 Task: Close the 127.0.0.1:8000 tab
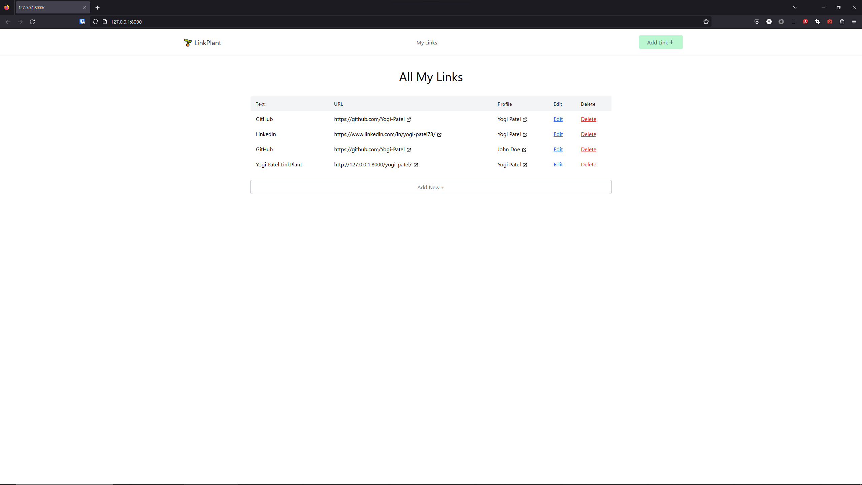tap(85, 7)
